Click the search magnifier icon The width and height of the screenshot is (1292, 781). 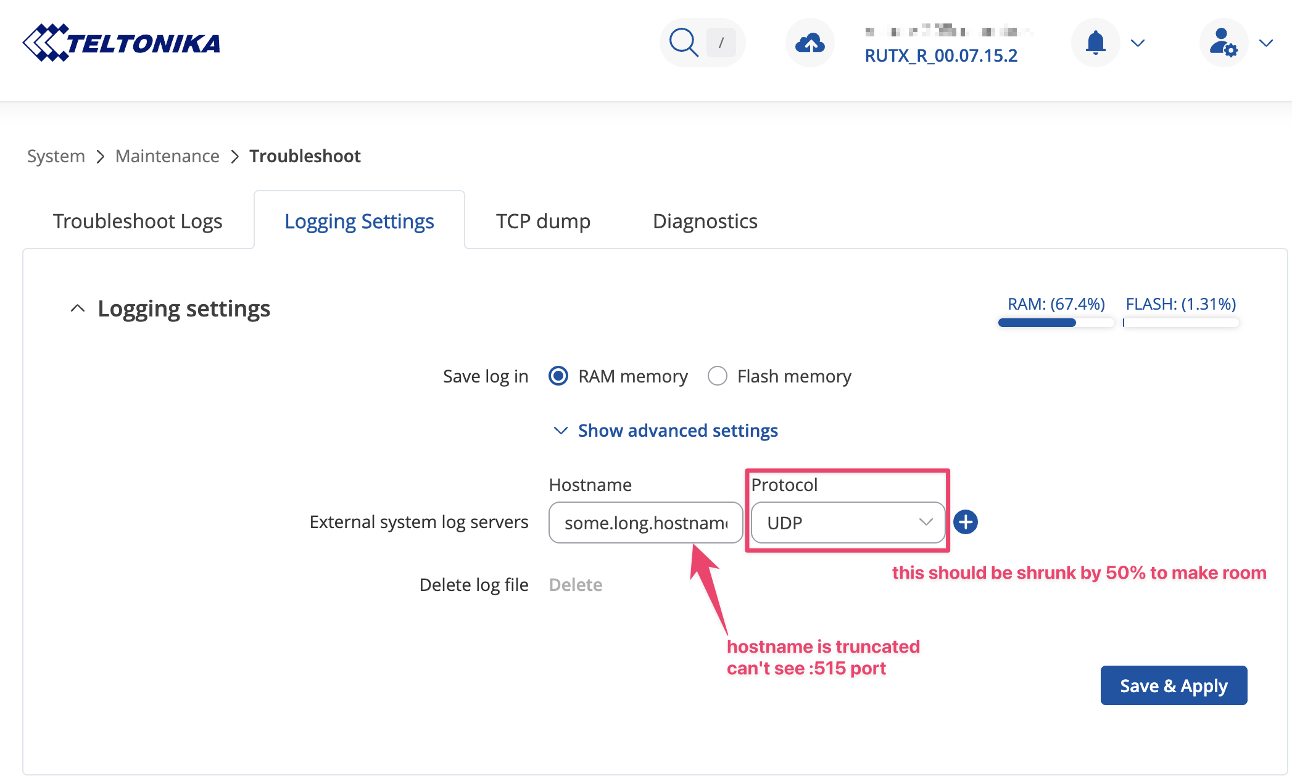pyautogui.click(x=684, y=43)
